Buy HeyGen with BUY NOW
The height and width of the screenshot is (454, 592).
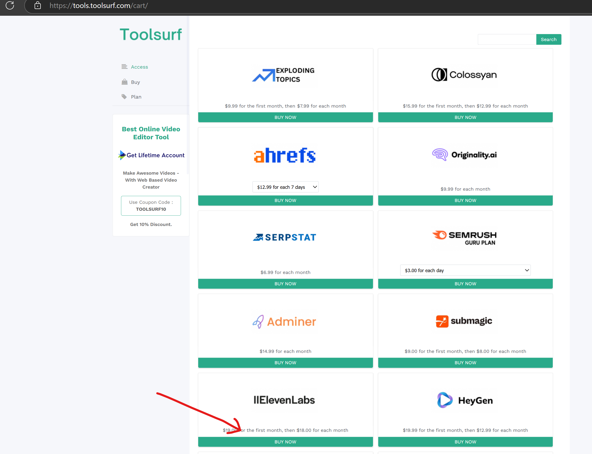tap(465, 442)
